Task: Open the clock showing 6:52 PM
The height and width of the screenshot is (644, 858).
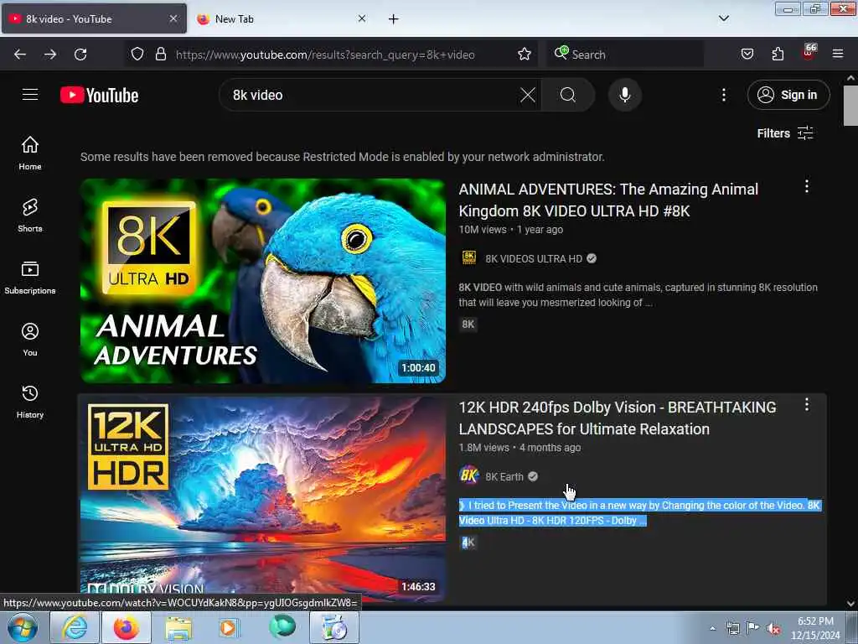Action: [x=815, y=628]
